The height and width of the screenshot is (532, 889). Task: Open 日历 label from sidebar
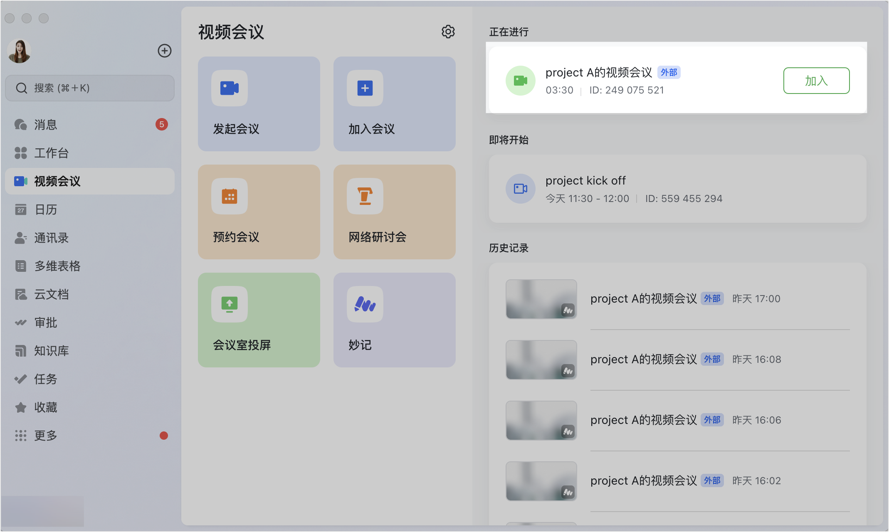coord(45,209)
